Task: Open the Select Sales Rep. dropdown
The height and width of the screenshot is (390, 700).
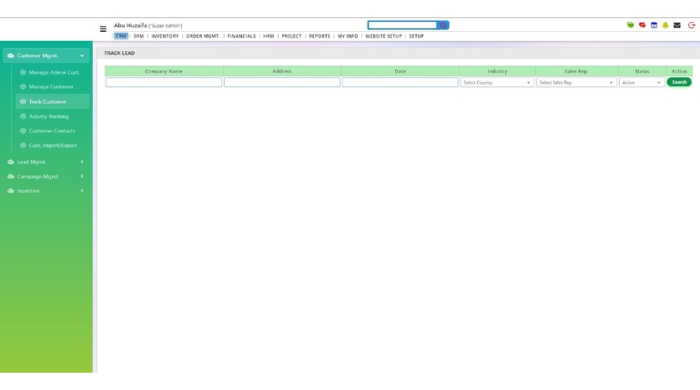Action: (x=576, y=83)
